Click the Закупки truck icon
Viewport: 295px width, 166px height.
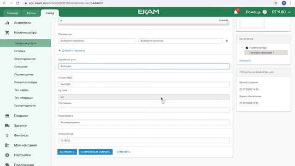(x=7, y=125)
